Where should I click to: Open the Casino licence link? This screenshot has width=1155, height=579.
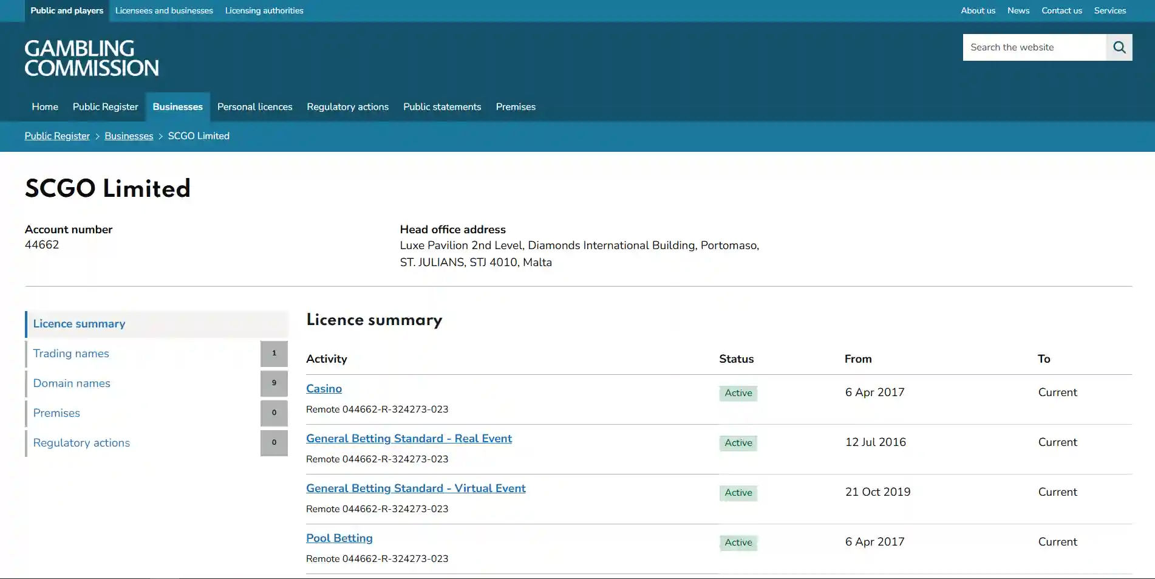(324, 389)
